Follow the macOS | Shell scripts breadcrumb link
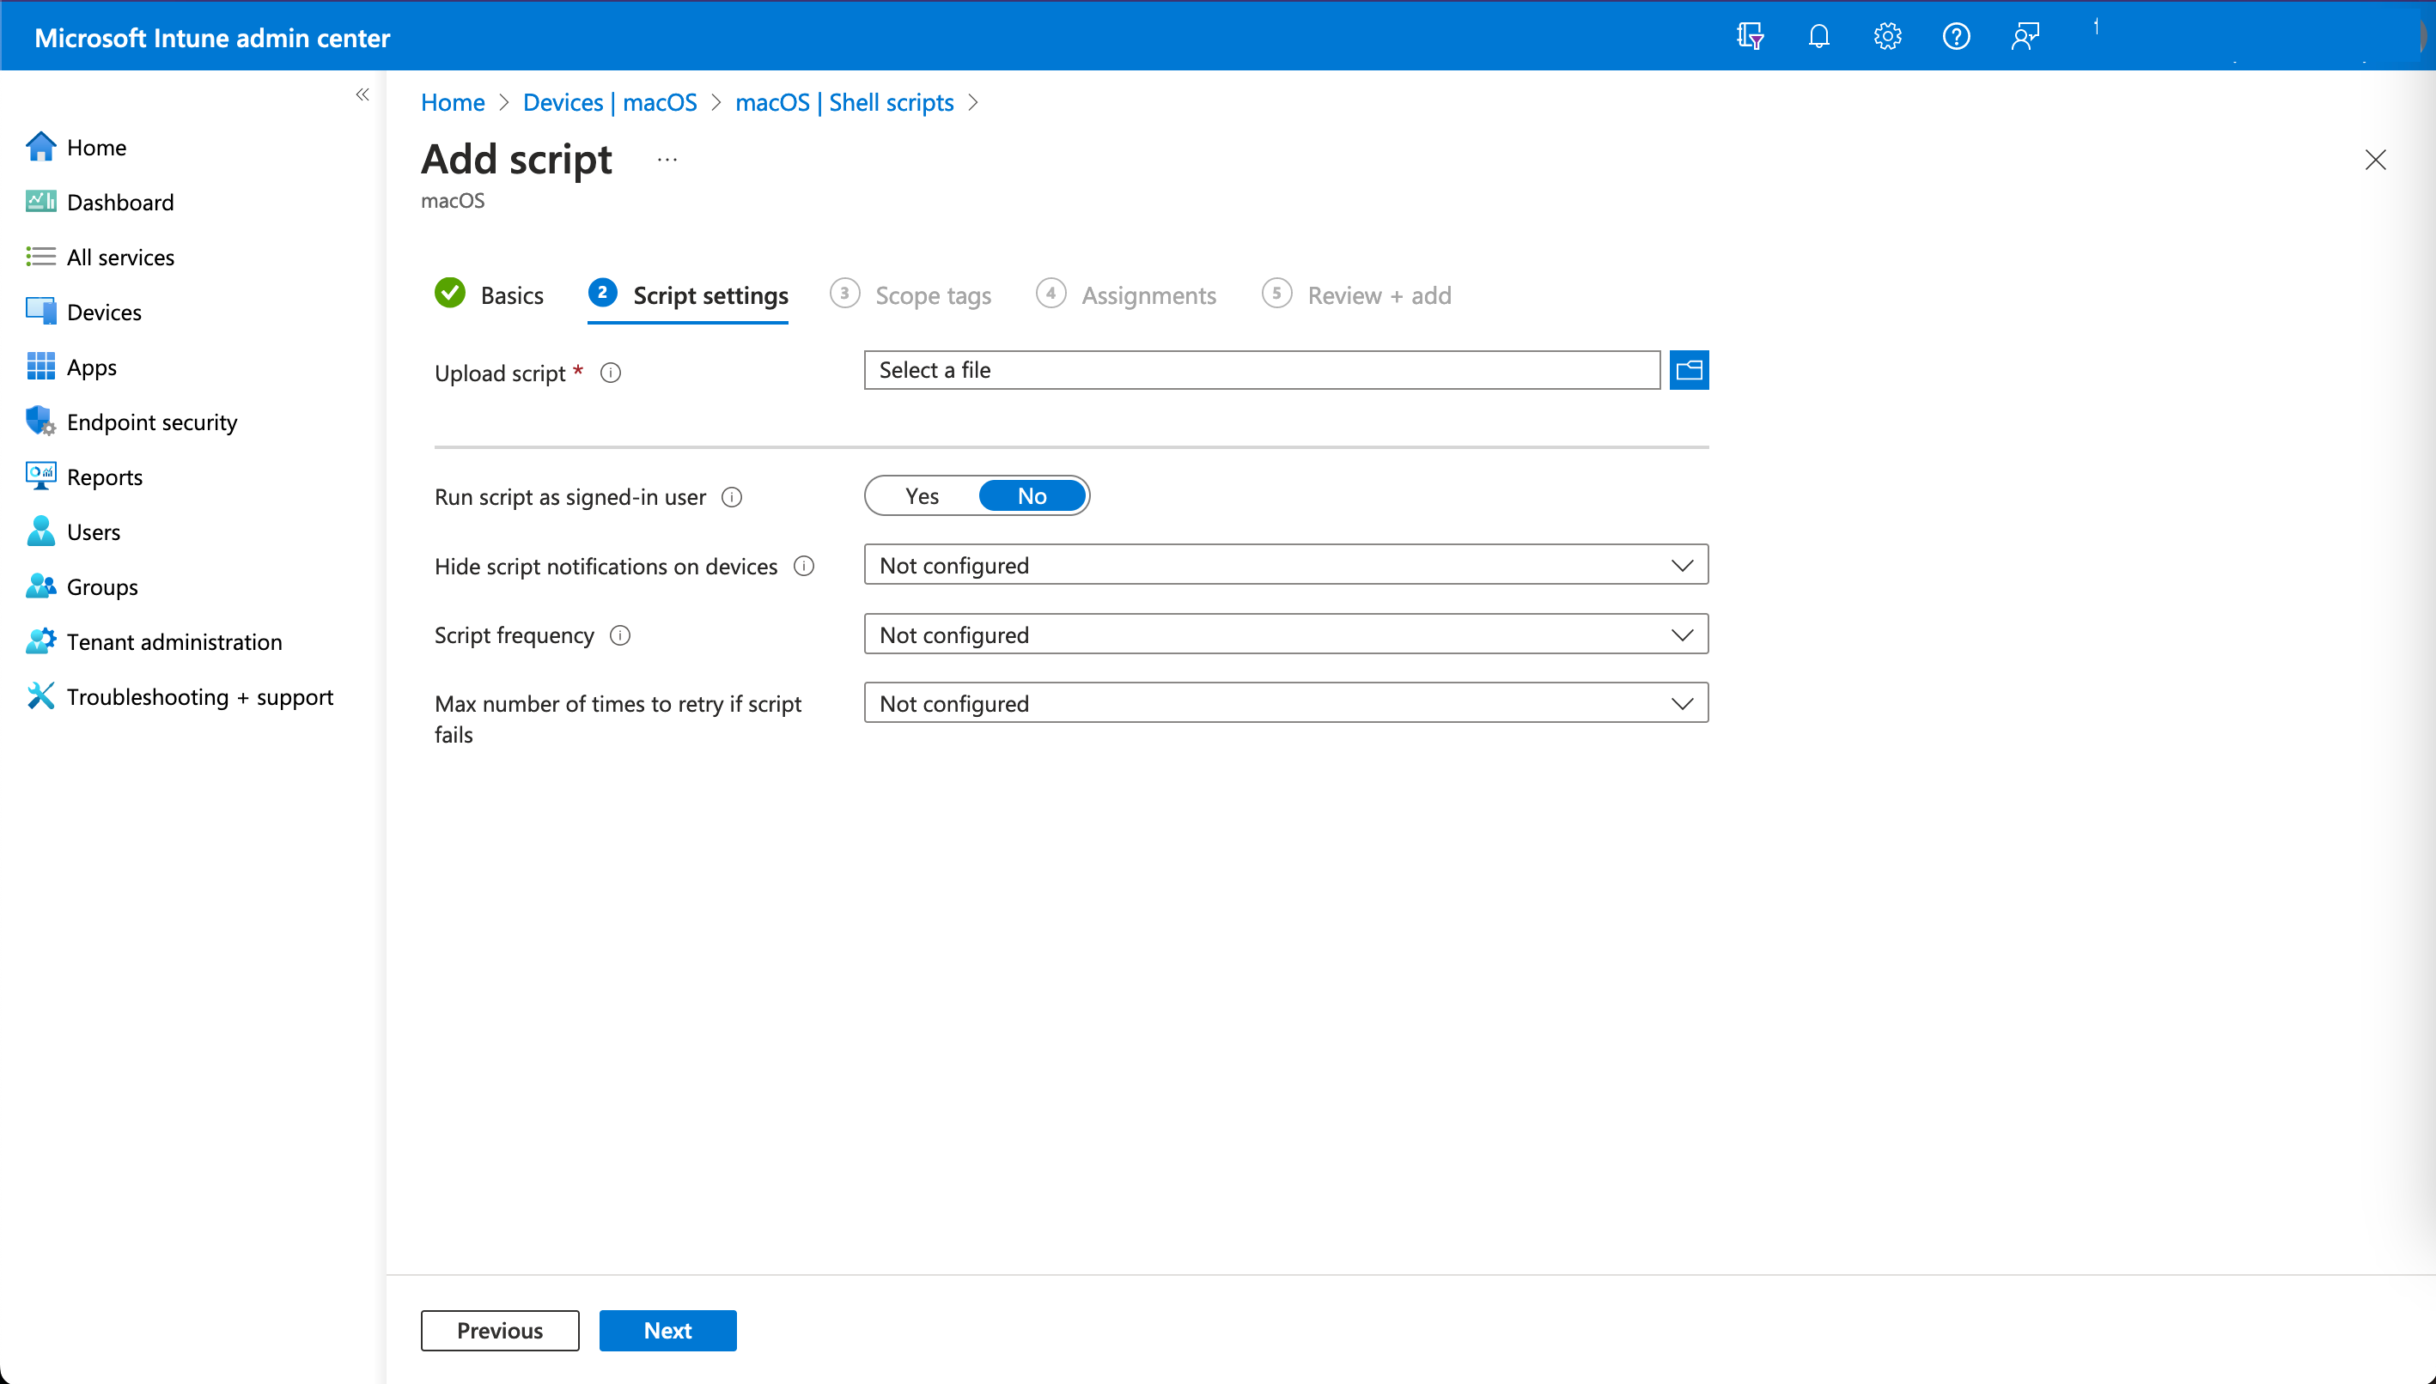 pos(843,101)
